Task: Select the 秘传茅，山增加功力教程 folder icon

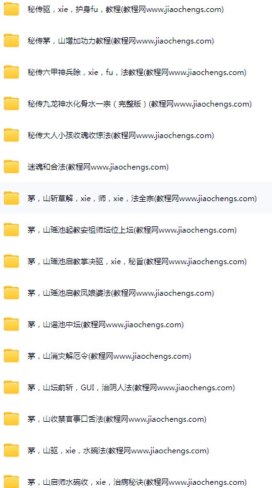Action: click(11, 41)
